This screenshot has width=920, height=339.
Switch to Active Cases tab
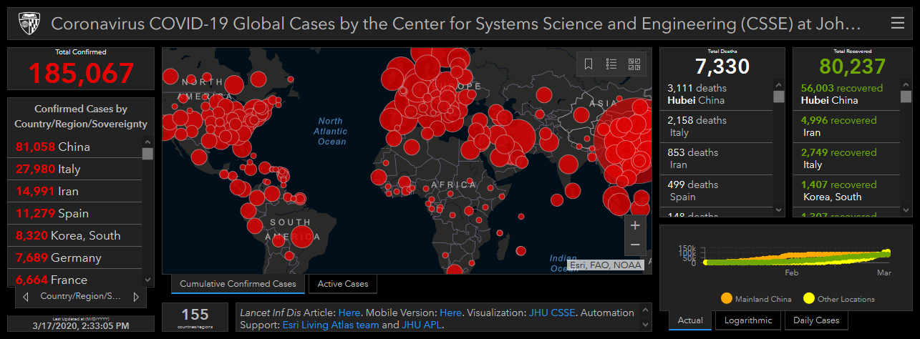pyautogui.click(x=343, y=284)
